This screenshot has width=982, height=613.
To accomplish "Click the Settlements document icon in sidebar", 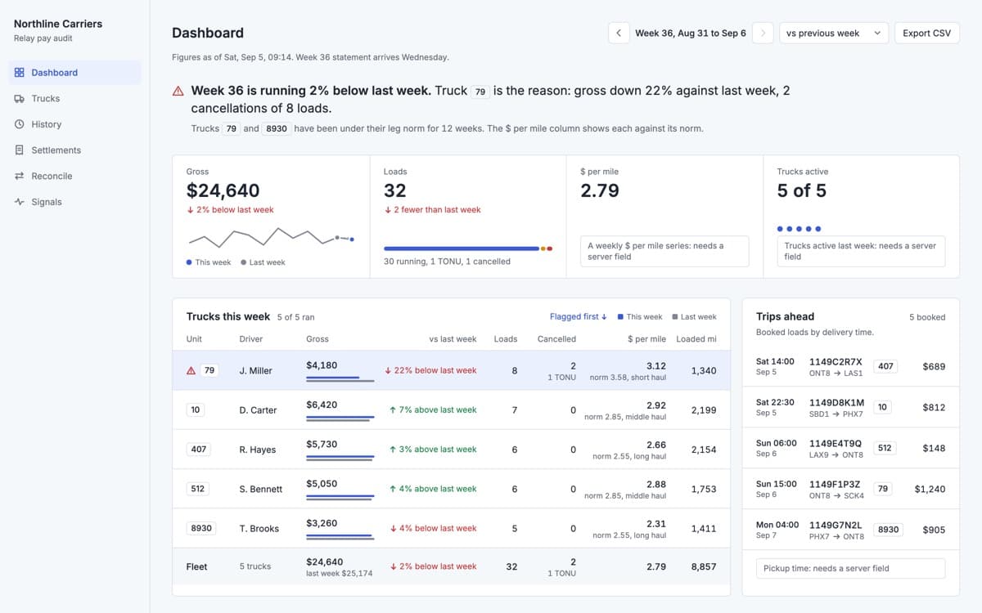I will click(x=20, y=150).
